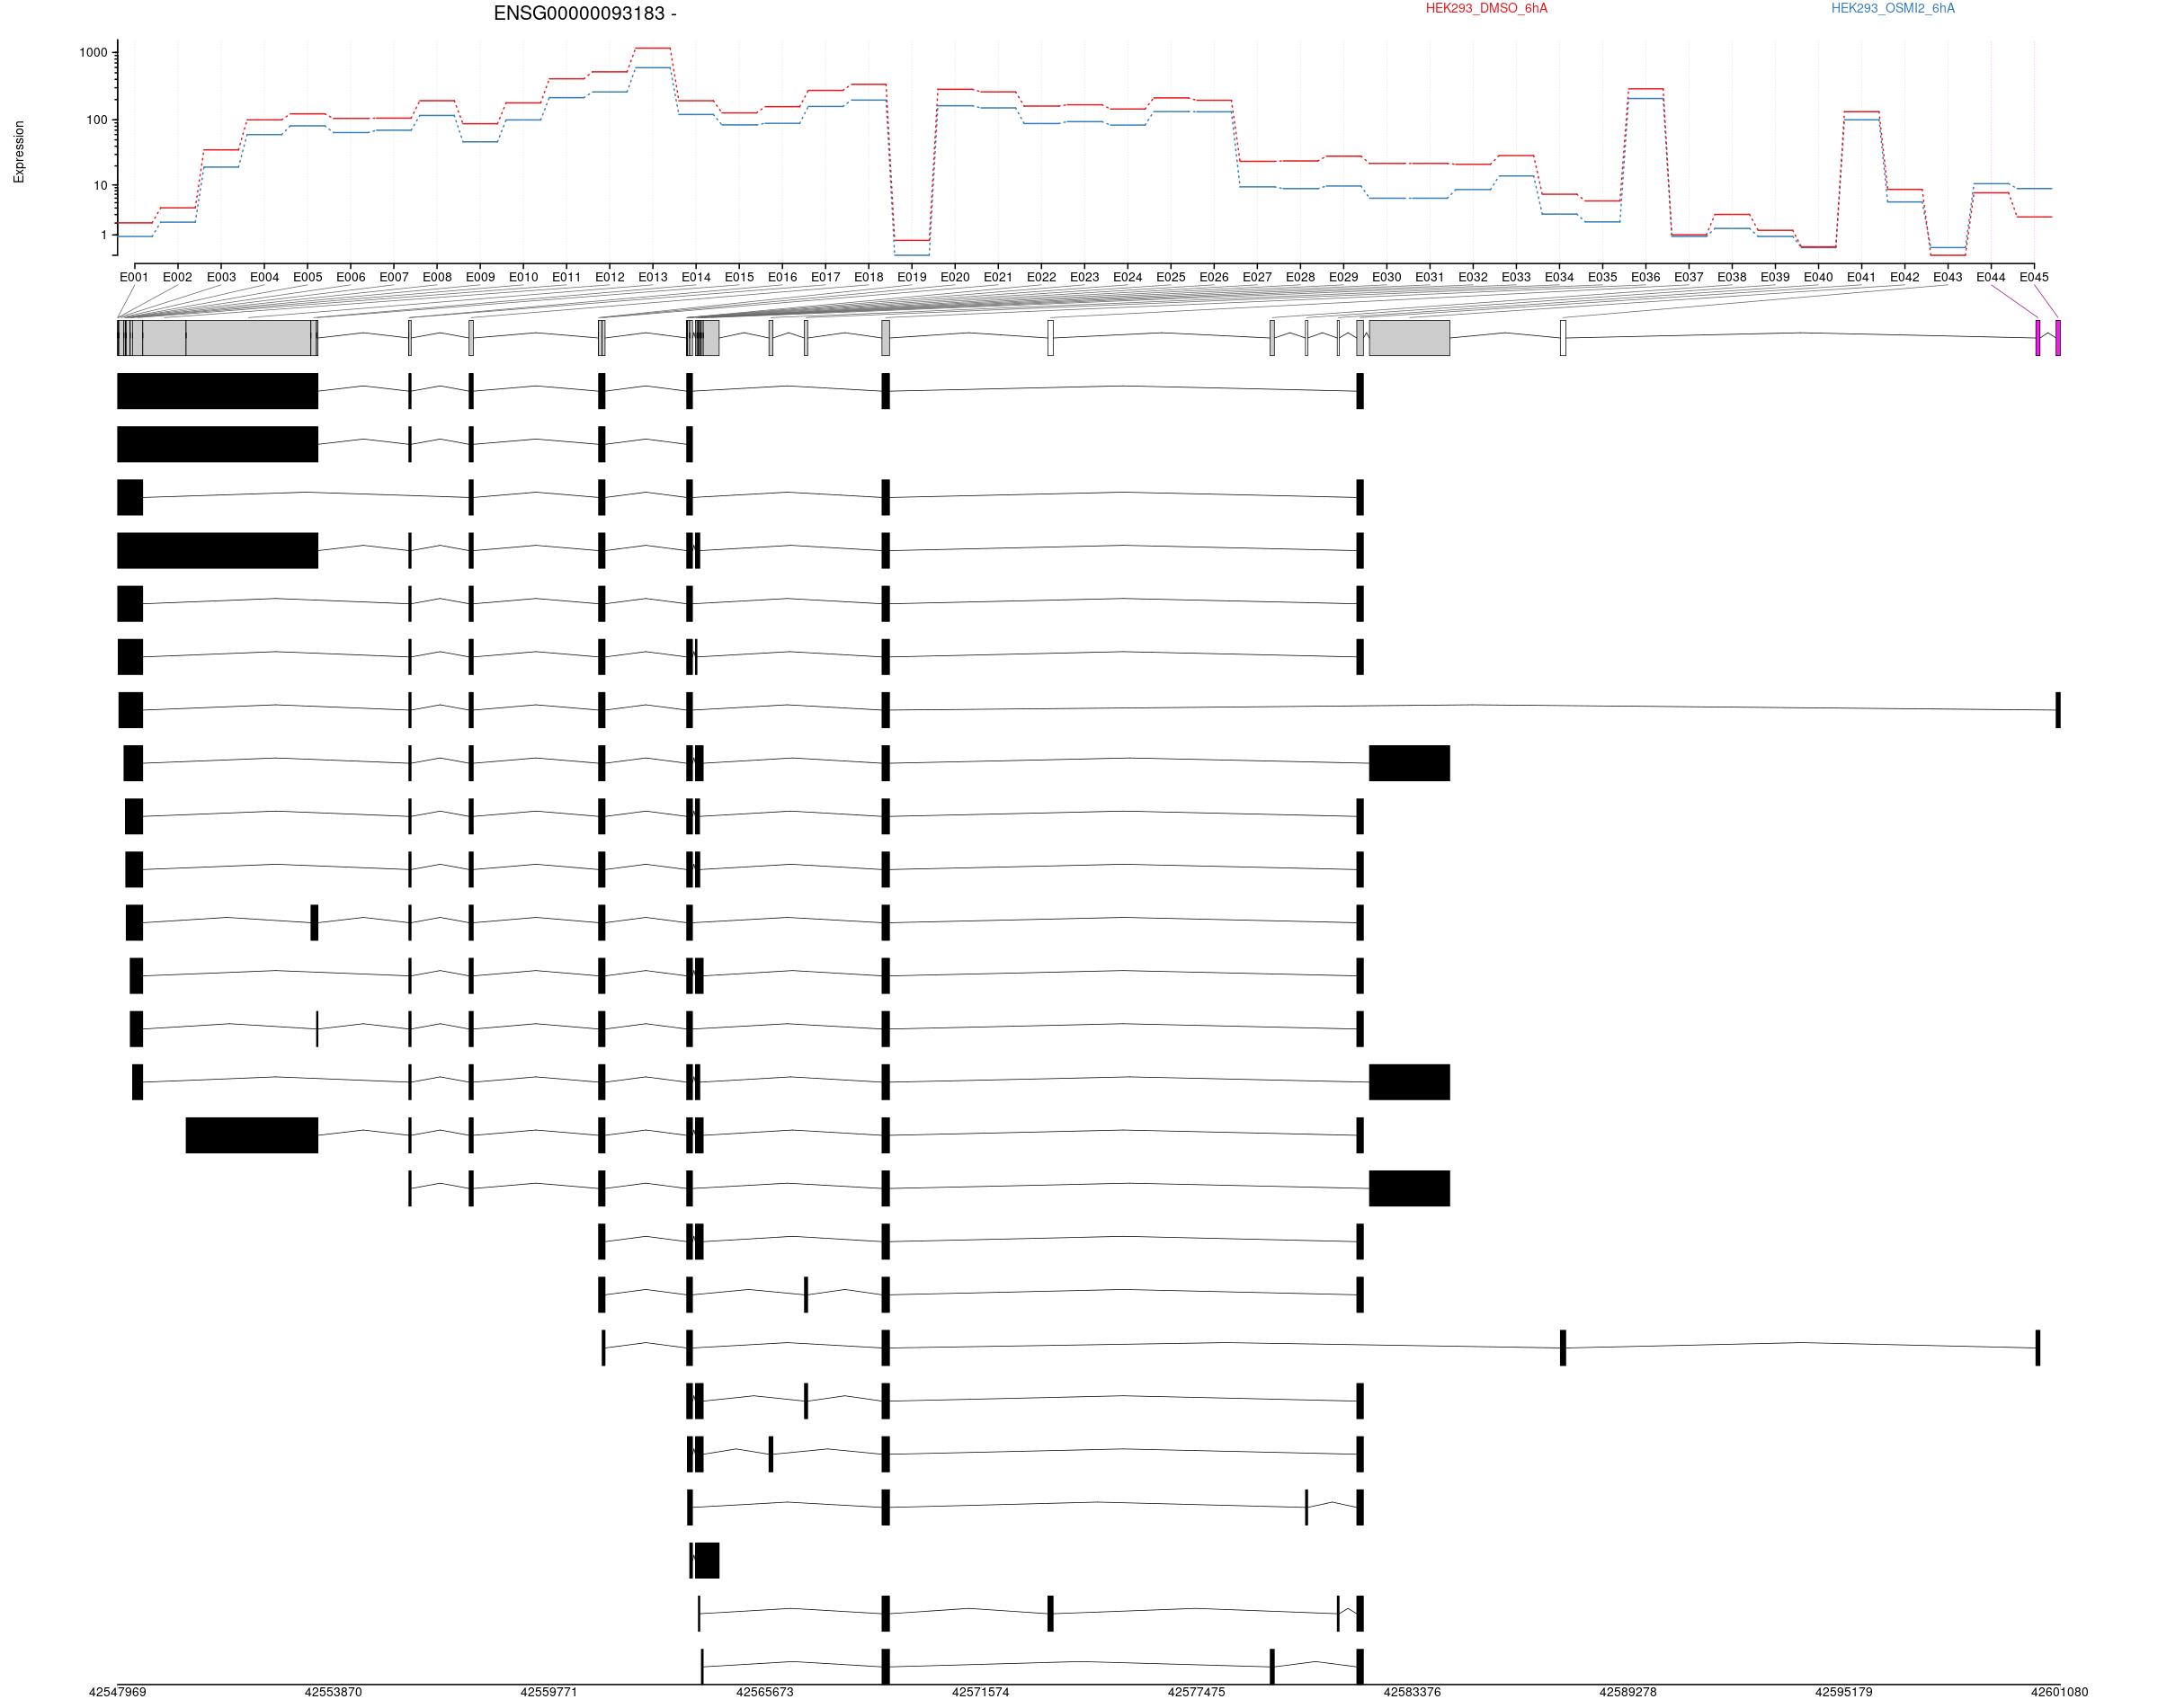The image size is (2158, 1708).
Task: Select the HEK293_DMSO_6hA legend label
Action: (1486, 8)
